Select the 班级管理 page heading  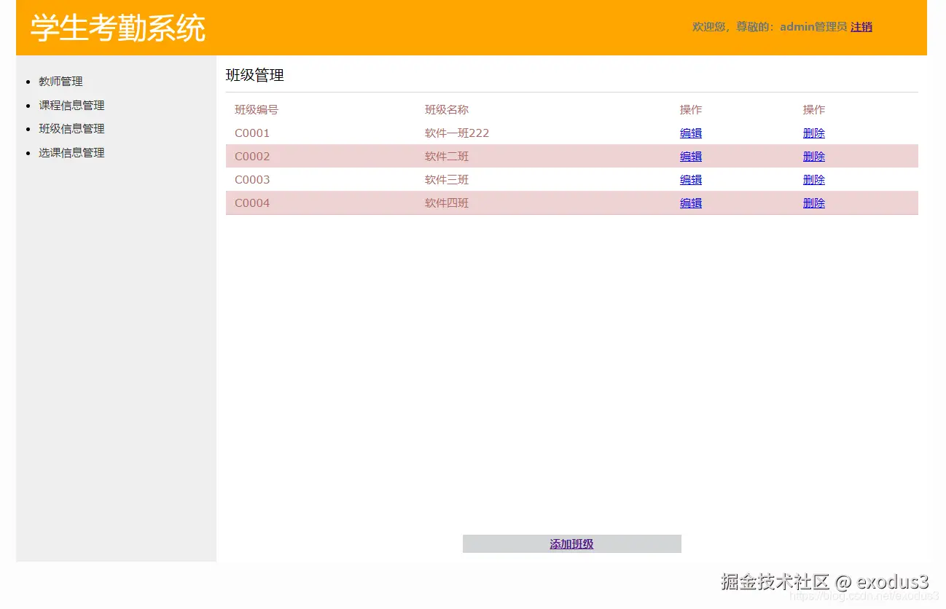255,75
